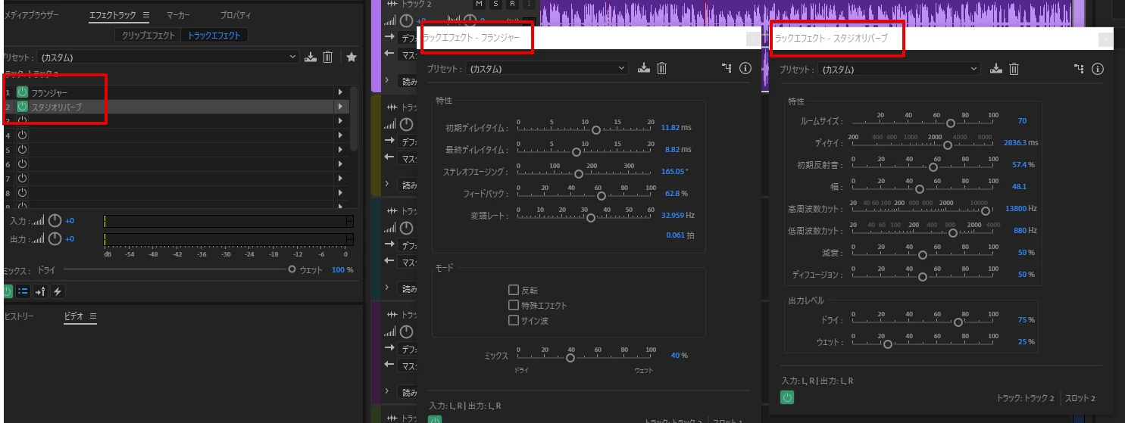The image size is (1125, 423).
Task: Open effect menu arrow for フランジャー slot
Action: click(341, 92)
